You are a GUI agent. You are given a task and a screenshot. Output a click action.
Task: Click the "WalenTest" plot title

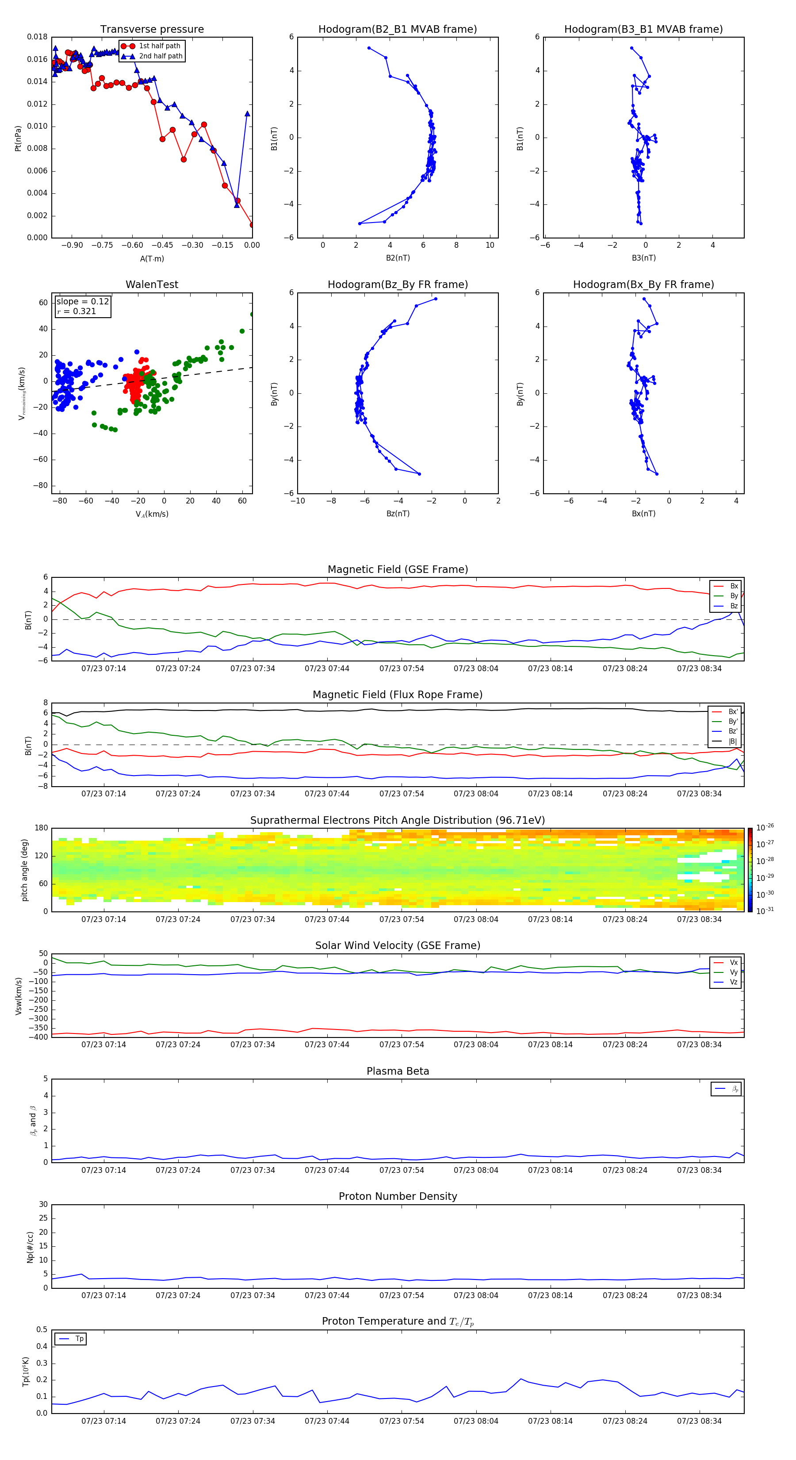(x=152, y=284)
